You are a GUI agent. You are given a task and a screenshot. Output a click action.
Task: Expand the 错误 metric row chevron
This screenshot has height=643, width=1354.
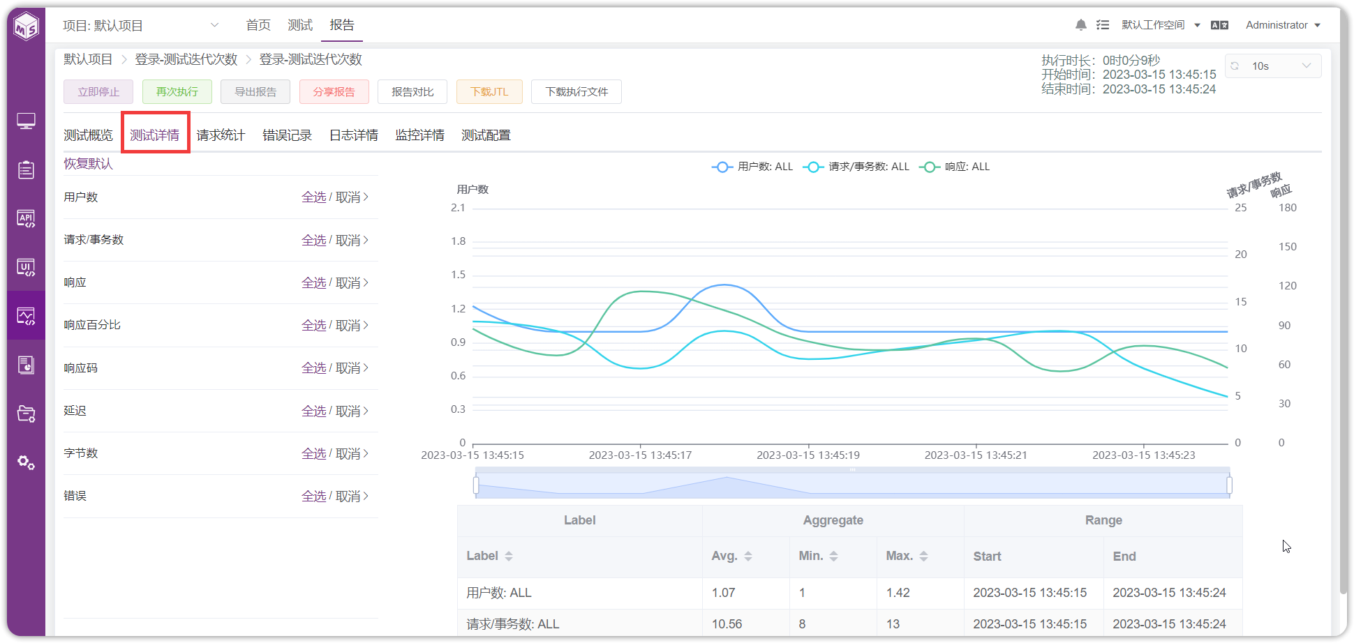pos(366,496)
